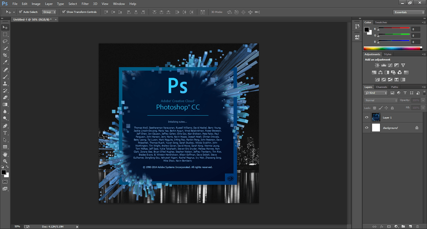Open the Normal blend mode dropdown
Image resolution: width=427 pixels, height=229 pixels.
[381, 100]
